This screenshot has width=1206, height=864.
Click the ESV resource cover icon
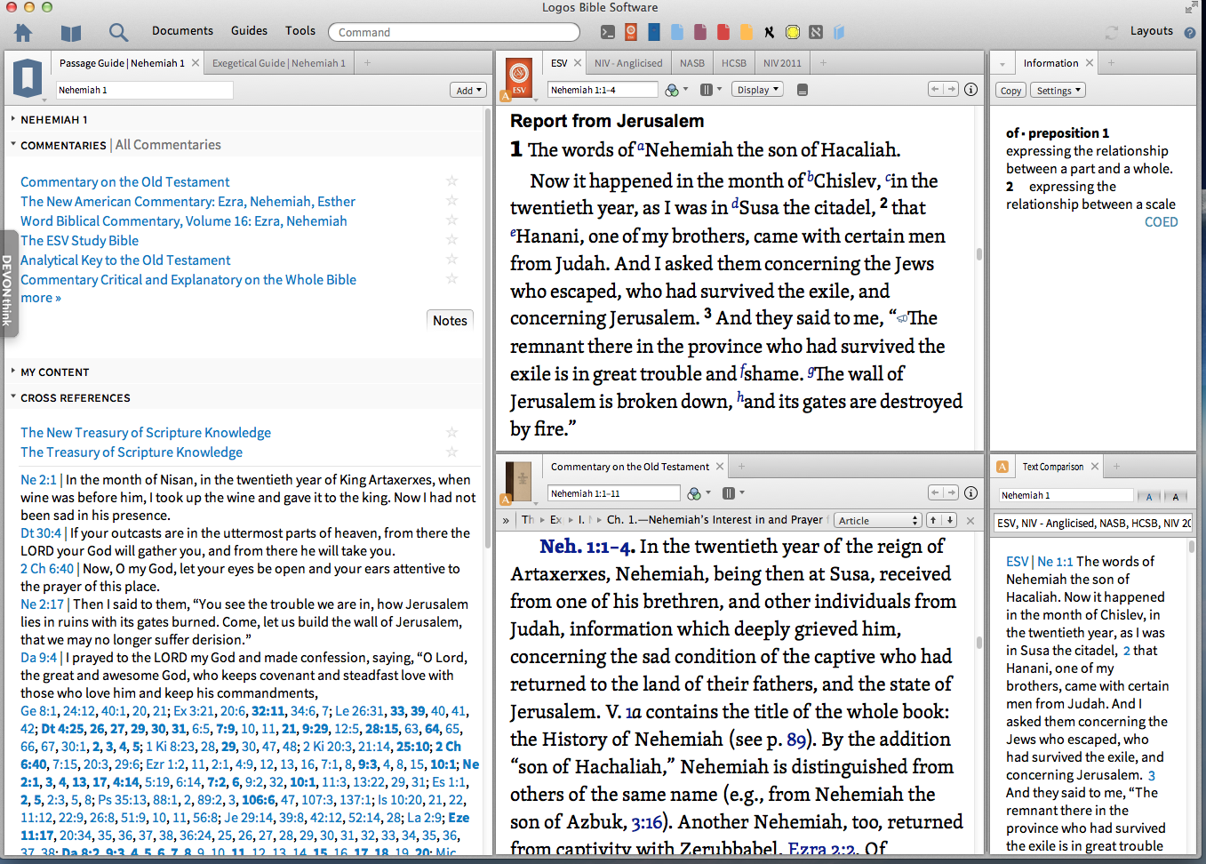(519, 77)
